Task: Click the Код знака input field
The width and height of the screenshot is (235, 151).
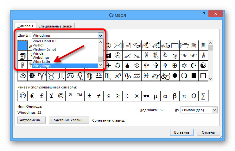Action: point(165,110)
